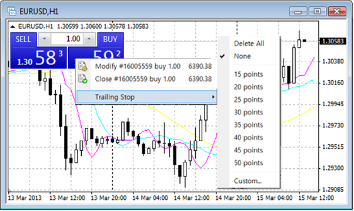This screenshot has height=211, width=354.
Task: Click the SELL button
Action: coord(24,39)
